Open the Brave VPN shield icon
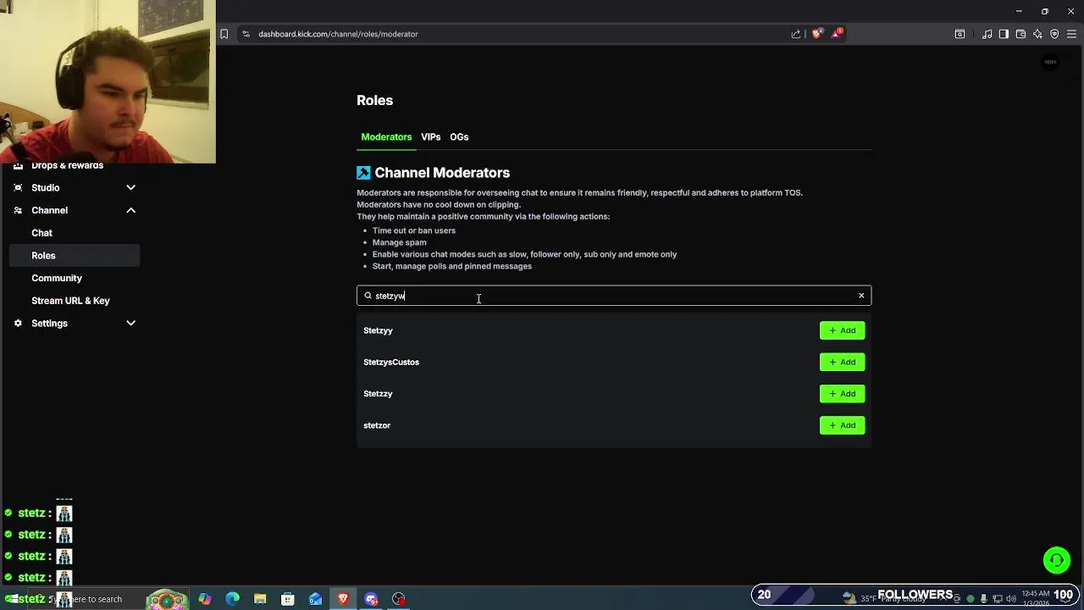 1054,34
